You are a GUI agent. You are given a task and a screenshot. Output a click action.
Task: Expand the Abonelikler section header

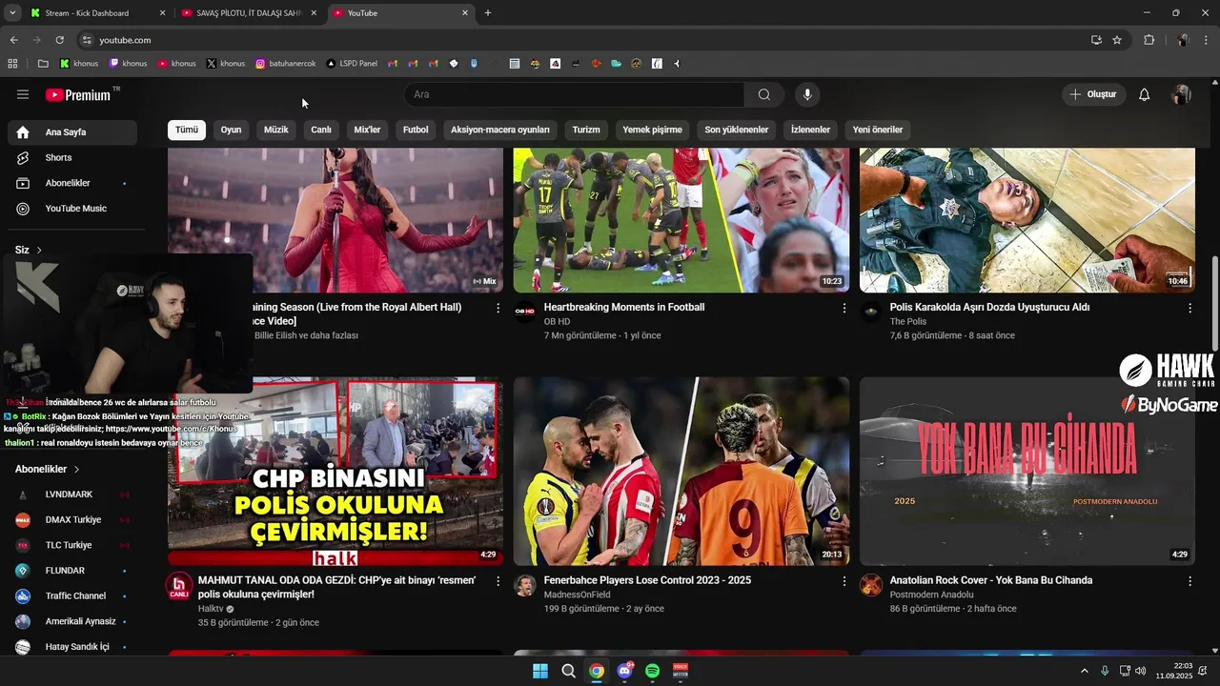(x=48, y=469)
